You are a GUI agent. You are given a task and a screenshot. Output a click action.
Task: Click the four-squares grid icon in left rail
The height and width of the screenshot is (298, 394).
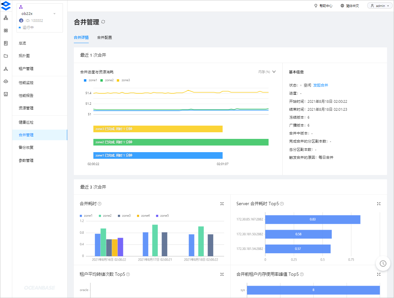click(x=6, y=30)
